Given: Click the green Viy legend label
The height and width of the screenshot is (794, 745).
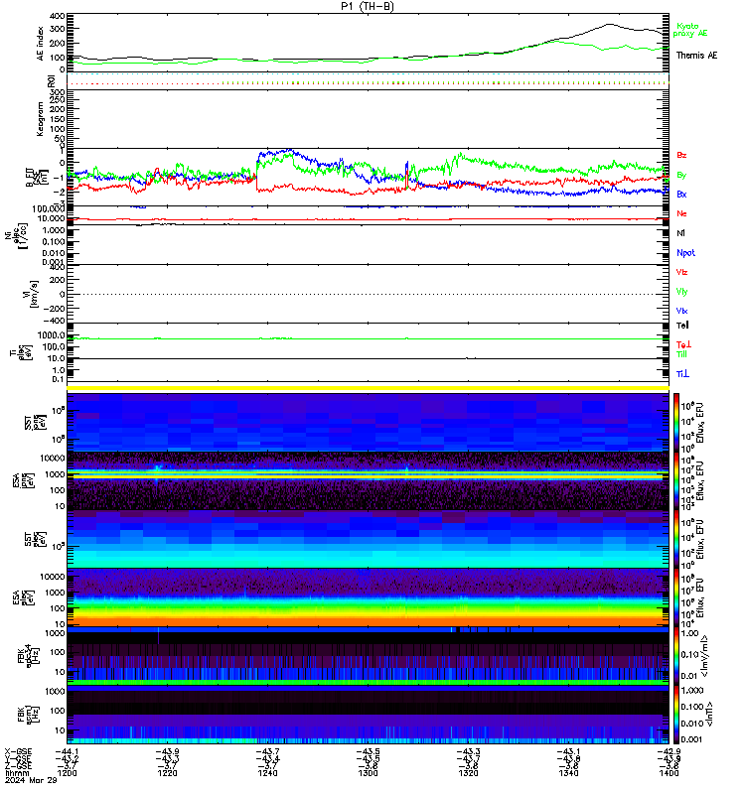Looking at the screenshot, I should tap(681, 292).
